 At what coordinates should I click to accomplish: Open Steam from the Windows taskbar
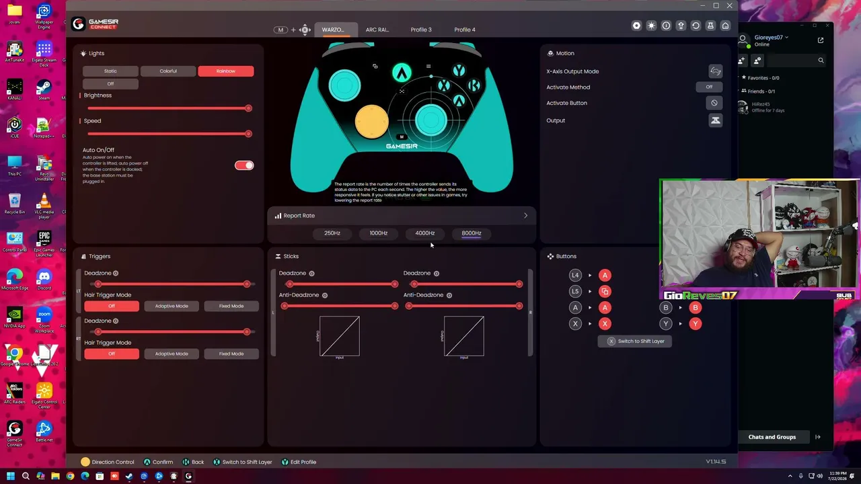click(129, 477)
